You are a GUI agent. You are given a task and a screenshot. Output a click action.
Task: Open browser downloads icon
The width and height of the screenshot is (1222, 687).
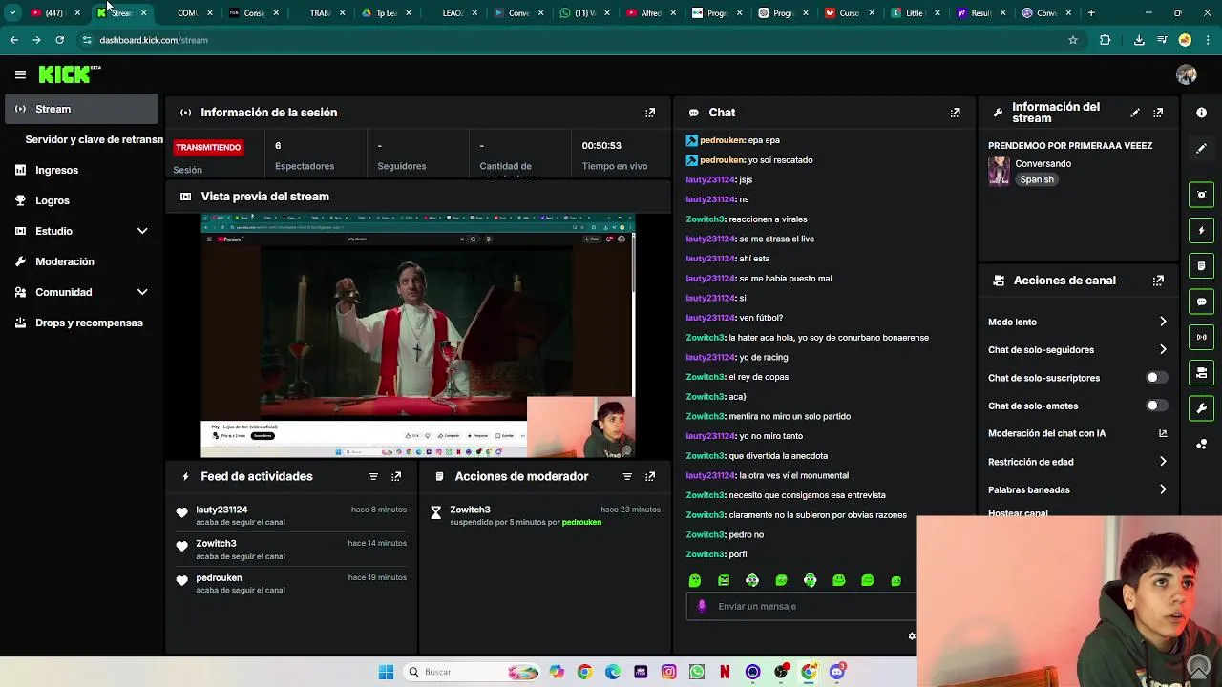(1139, 40)
